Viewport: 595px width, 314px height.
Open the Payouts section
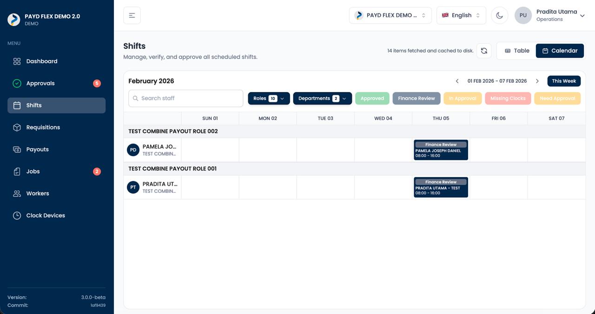point(37,149)
